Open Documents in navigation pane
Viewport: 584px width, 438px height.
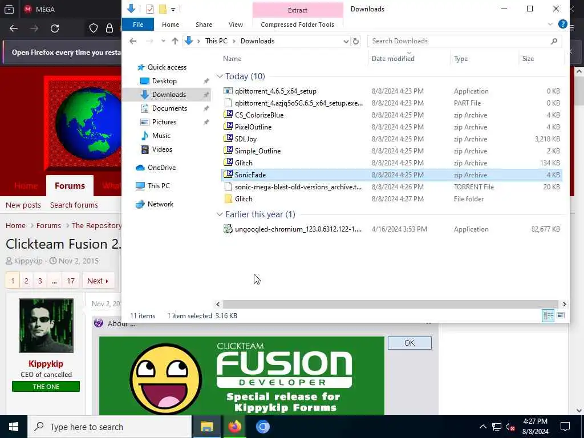coord(169,108)
